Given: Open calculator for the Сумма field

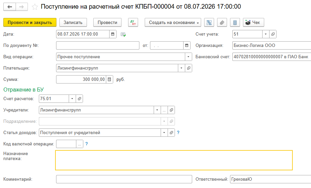Looking at the screenshot, I should tap(109, 80).
